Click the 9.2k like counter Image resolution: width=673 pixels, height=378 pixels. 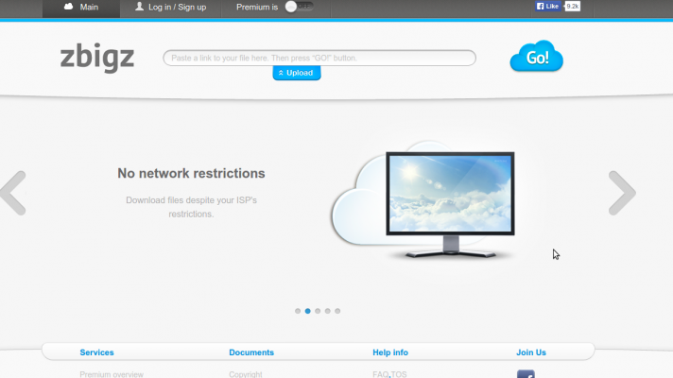(573, 6)
